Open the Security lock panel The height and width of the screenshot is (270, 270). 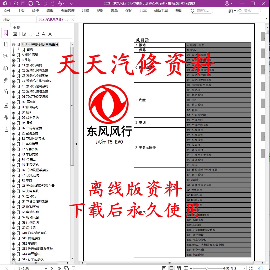pos(6,91)
